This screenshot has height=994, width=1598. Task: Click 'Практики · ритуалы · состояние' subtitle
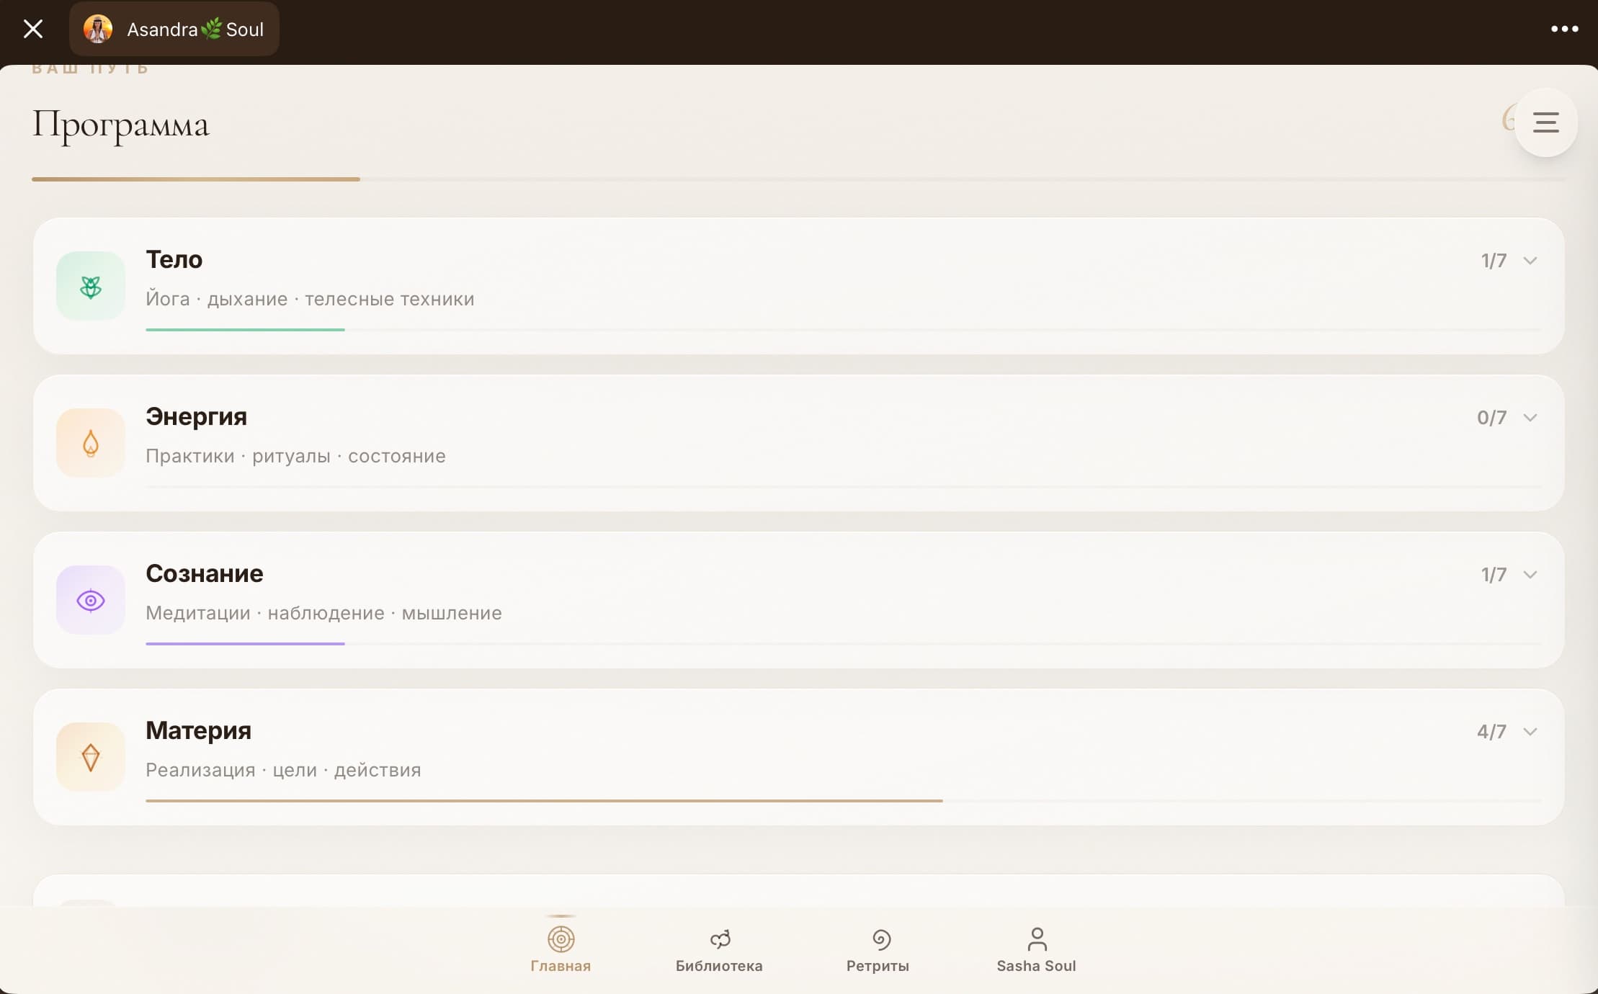[x=295, y=456]
